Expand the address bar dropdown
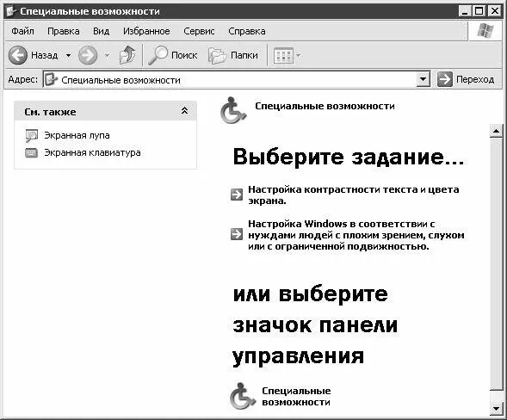Viewport: 507px width, 420px height. point(423,79)
